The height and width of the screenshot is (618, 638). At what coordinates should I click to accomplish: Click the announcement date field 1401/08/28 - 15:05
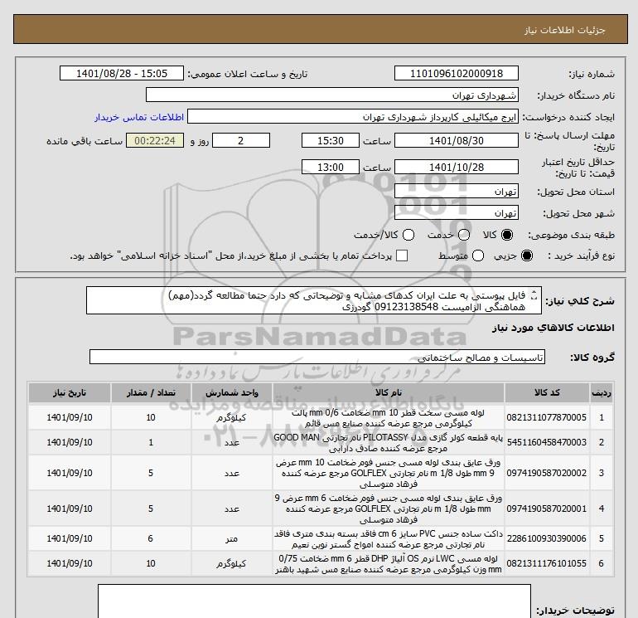[x=122, y=73]
